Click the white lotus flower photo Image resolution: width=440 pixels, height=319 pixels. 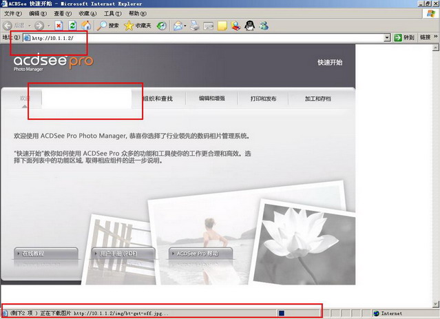coord(302,242)
